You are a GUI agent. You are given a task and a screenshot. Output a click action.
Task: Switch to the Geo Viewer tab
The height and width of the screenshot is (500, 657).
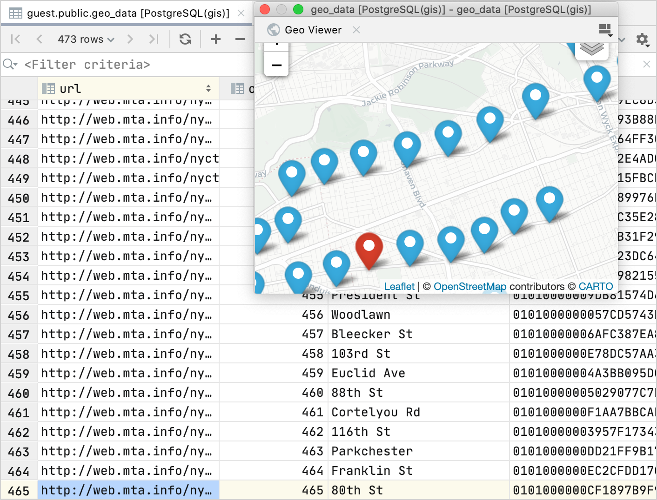click(x=313, y=30)
